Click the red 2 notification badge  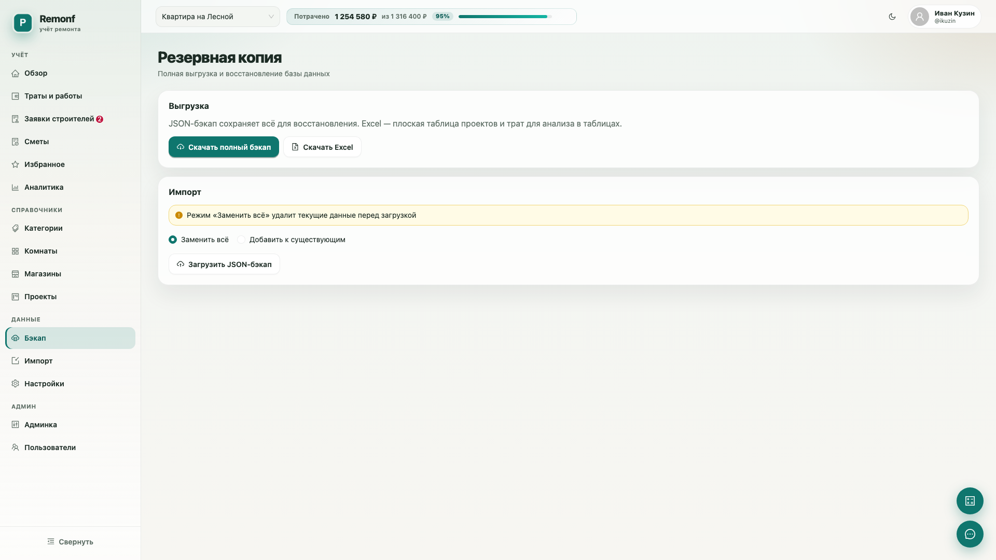(100, 119)
